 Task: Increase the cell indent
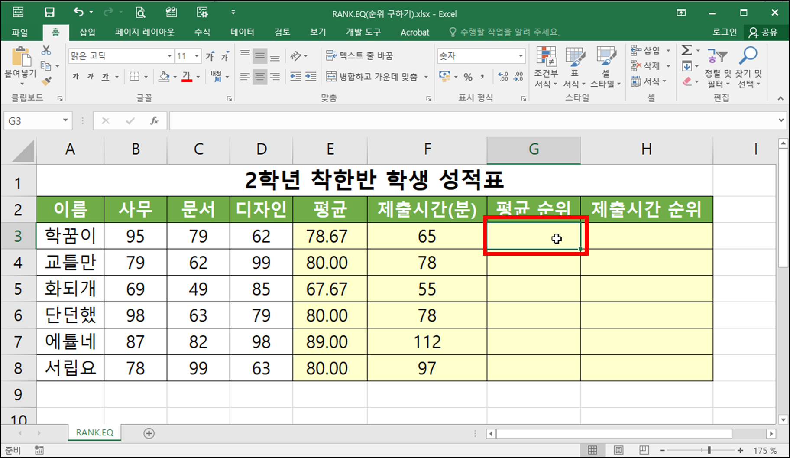point(311,77)
